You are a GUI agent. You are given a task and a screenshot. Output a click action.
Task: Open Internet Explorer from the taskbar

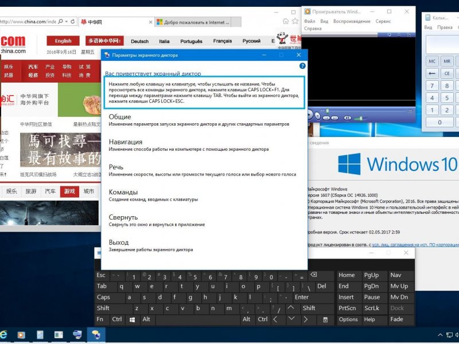click(3, 335)
